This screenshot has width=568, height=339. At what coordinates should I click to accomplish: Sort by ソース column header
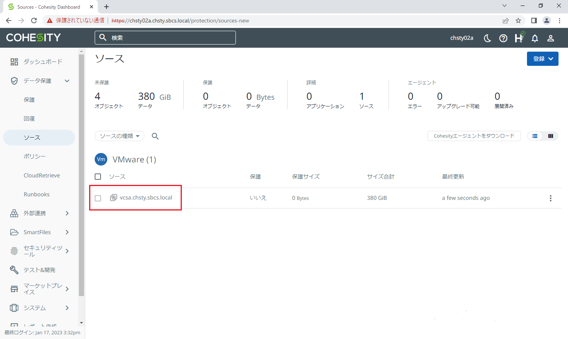pos(117,177)
